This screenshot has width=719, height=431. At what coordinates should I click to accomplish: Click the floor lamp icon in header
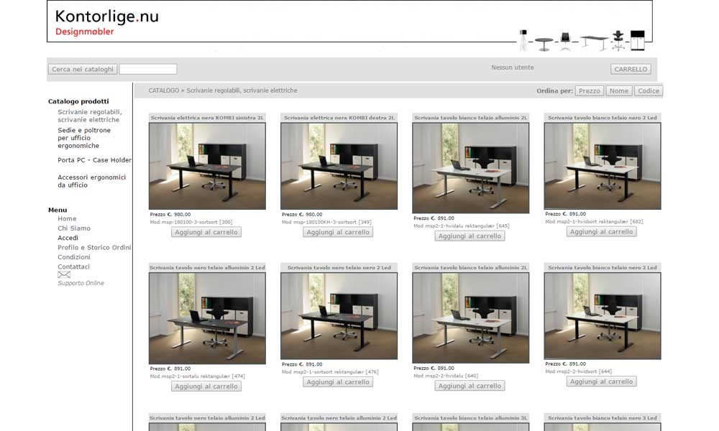coord(523,40)
